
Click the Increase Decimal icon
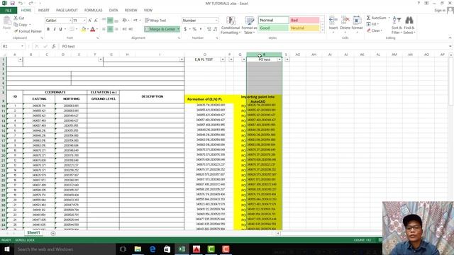[x=209, y=29]
